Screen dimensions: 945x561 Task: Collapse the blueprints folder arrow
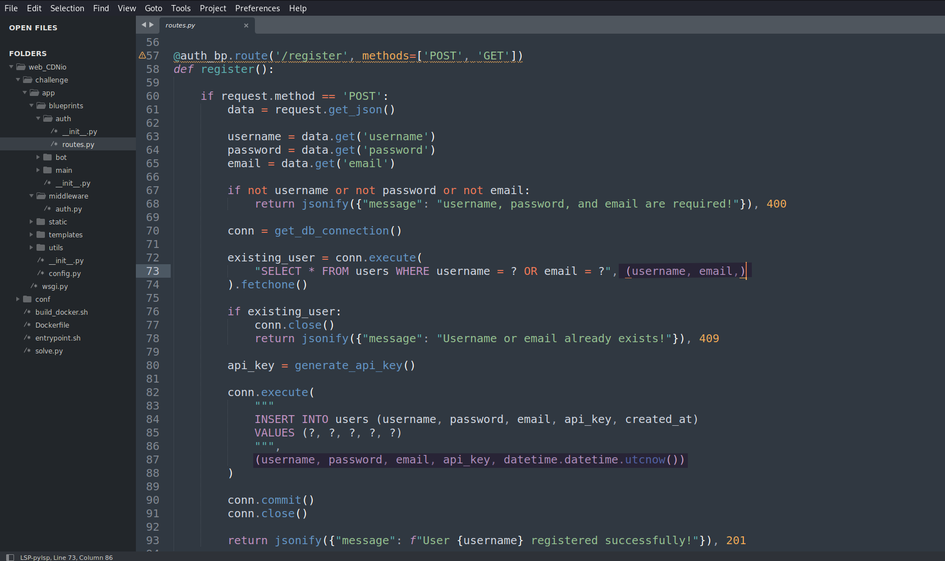31,105
